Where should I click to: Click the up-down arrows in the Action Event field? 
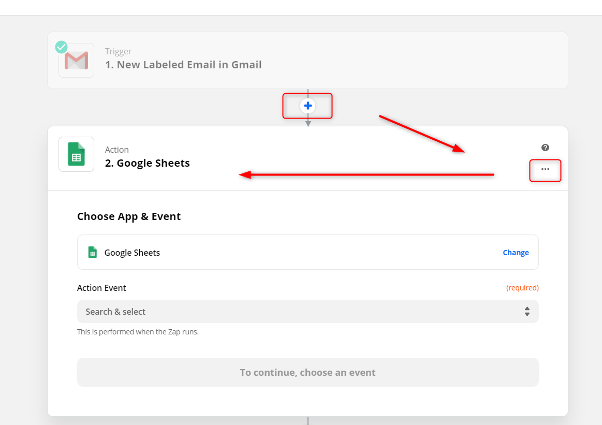click(527, 312)
